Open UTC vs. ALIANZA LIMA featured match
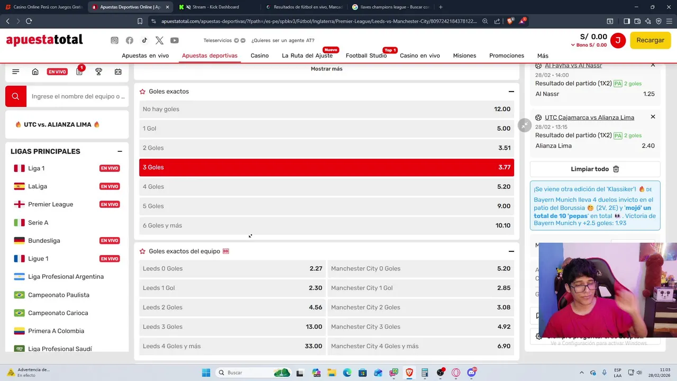The width and height of the screenshot is (677, 381). [67, 124]
